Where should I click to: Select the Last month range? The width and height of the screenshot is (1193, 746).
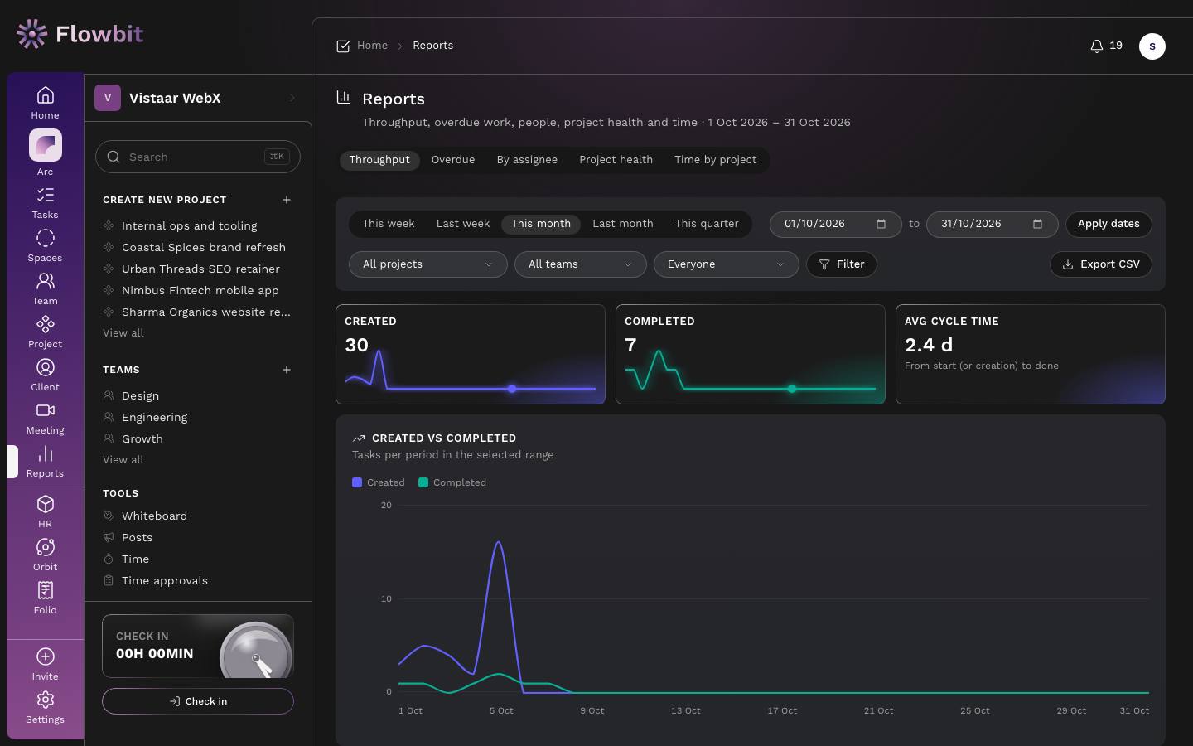(x=623, y=224)
